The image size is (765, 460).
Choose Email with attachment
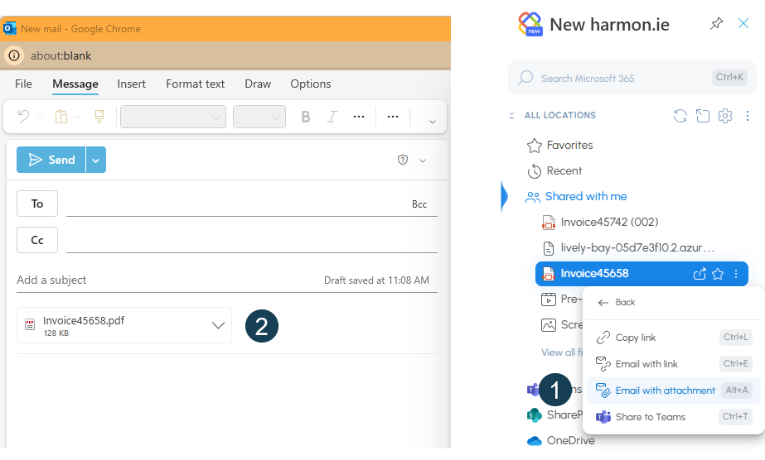click(x=673, y=391)
